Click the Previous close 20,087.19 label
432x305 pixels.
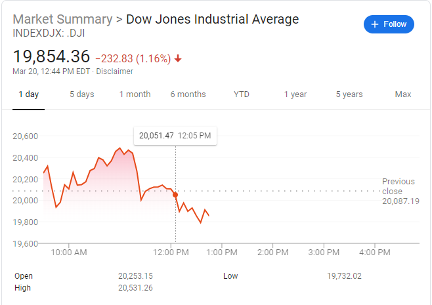point(400,191)
